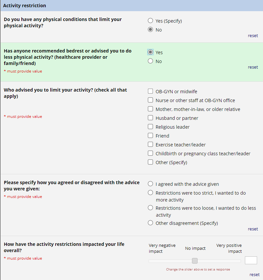Select "Restrictions were too strict" option
The height and width of the screenshot is (280, 263).
coord(150,192)
